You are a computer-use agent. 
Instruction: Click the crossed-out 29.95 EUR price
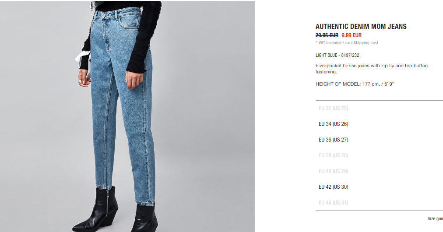pos(327,35)
